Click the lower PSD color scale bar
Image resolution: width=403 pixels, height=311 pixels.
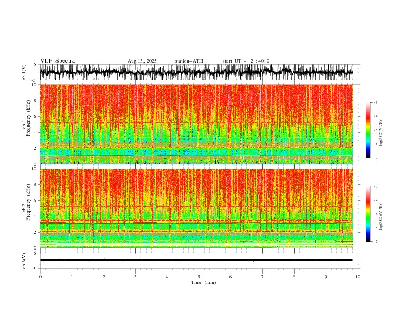pos(368,214)
